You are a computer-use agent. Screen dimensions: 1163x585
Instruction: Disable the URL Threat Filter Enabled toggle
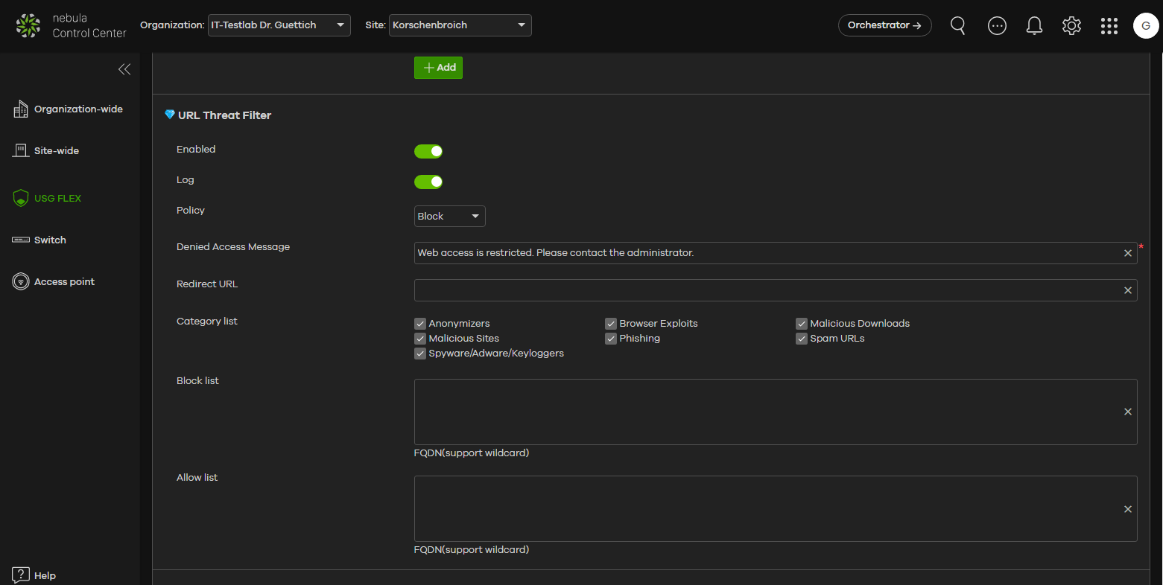428,151
